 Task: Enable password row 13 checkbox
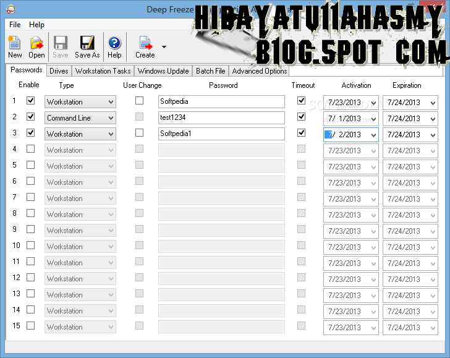(30, 294)
